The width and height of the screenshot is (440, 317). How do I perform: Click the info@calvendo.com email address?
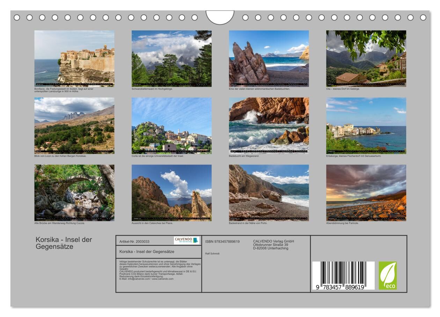(x=139, y=279)
